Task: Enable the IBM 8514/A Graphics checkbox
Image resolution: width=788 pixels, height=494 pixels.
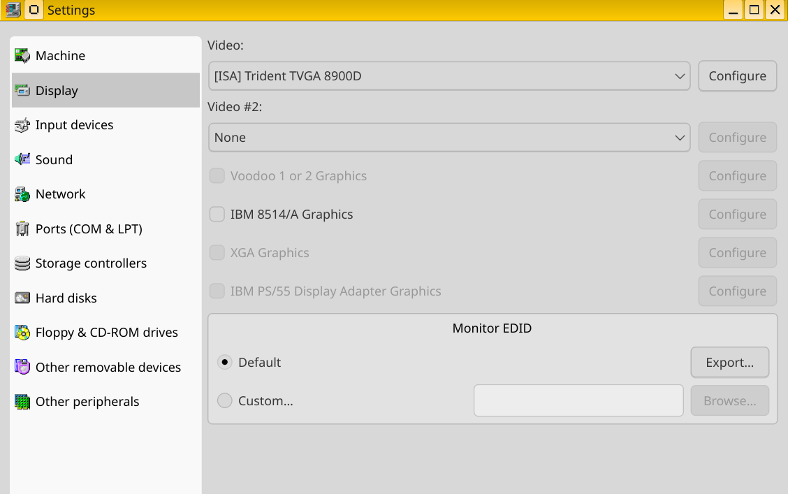Action: click(217, 215)
